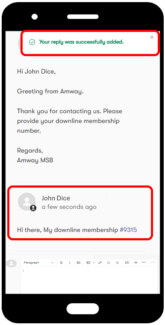Viewport: 165px width, 325px height.
Task: Undo the last edit in editor
Action: pos(144,262)
